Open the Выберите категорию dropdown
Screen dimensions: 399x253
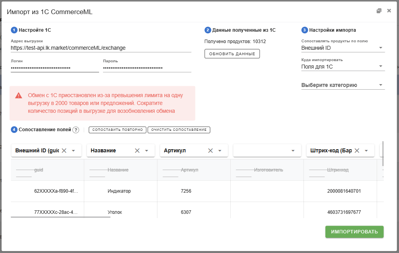[x=343, y=85]
